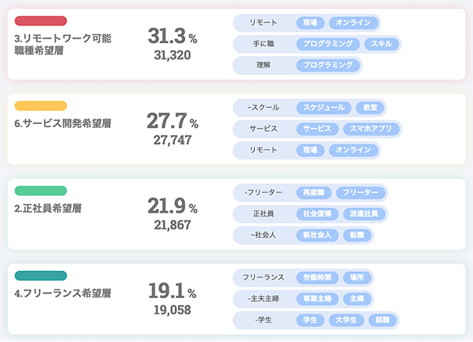Click the 教室 tag

pos(370,108)
